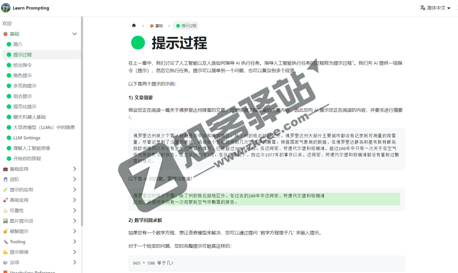Select the test-tube icon for 提示的应用

tap(6, 189)
